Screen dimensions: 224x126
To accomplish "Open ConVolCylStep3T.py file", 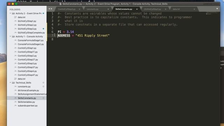I will click(x=28, y=67).
